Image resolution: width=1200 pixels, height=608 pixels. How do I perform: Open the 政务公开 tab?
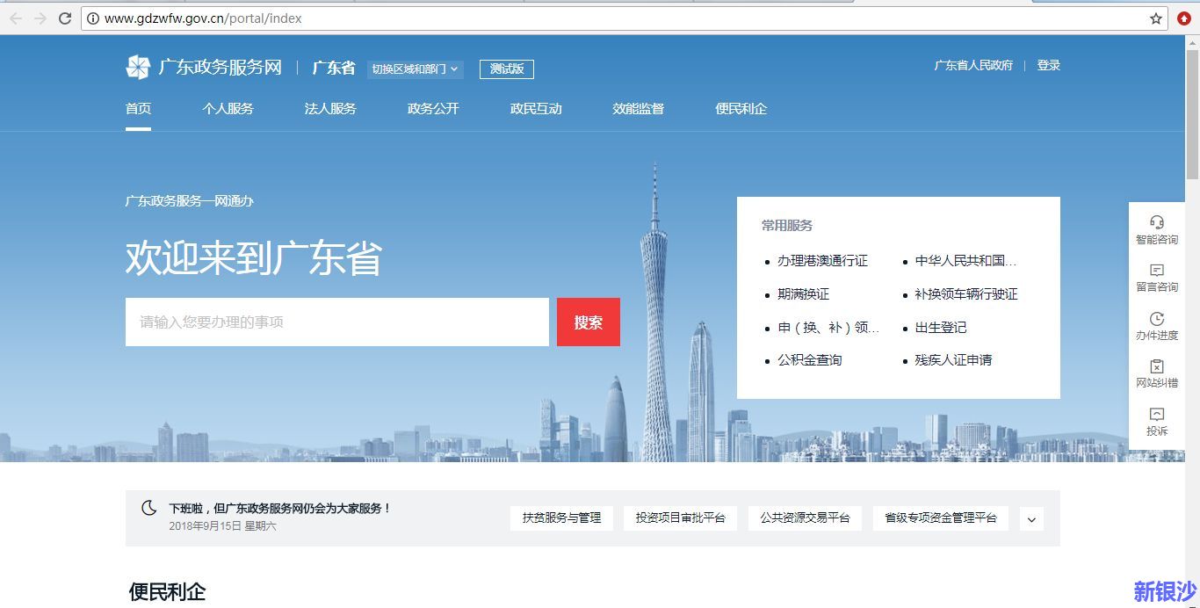click(433, 109)
